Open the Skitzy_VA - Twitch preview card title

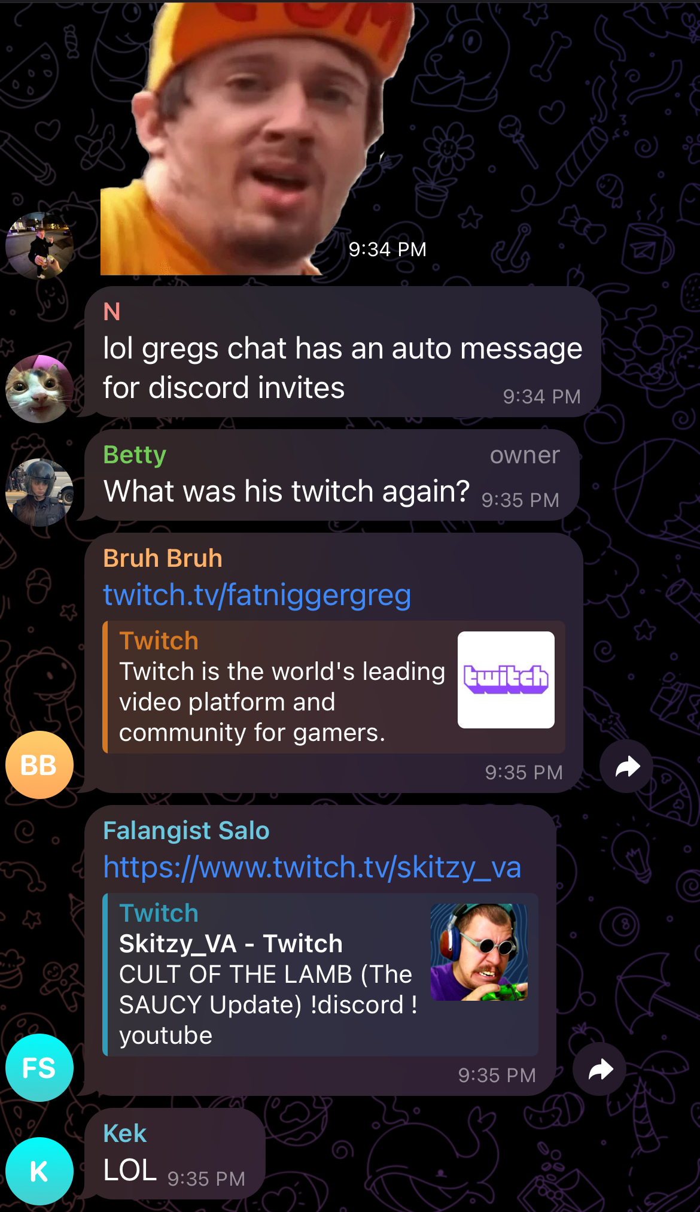click(231, 944)
